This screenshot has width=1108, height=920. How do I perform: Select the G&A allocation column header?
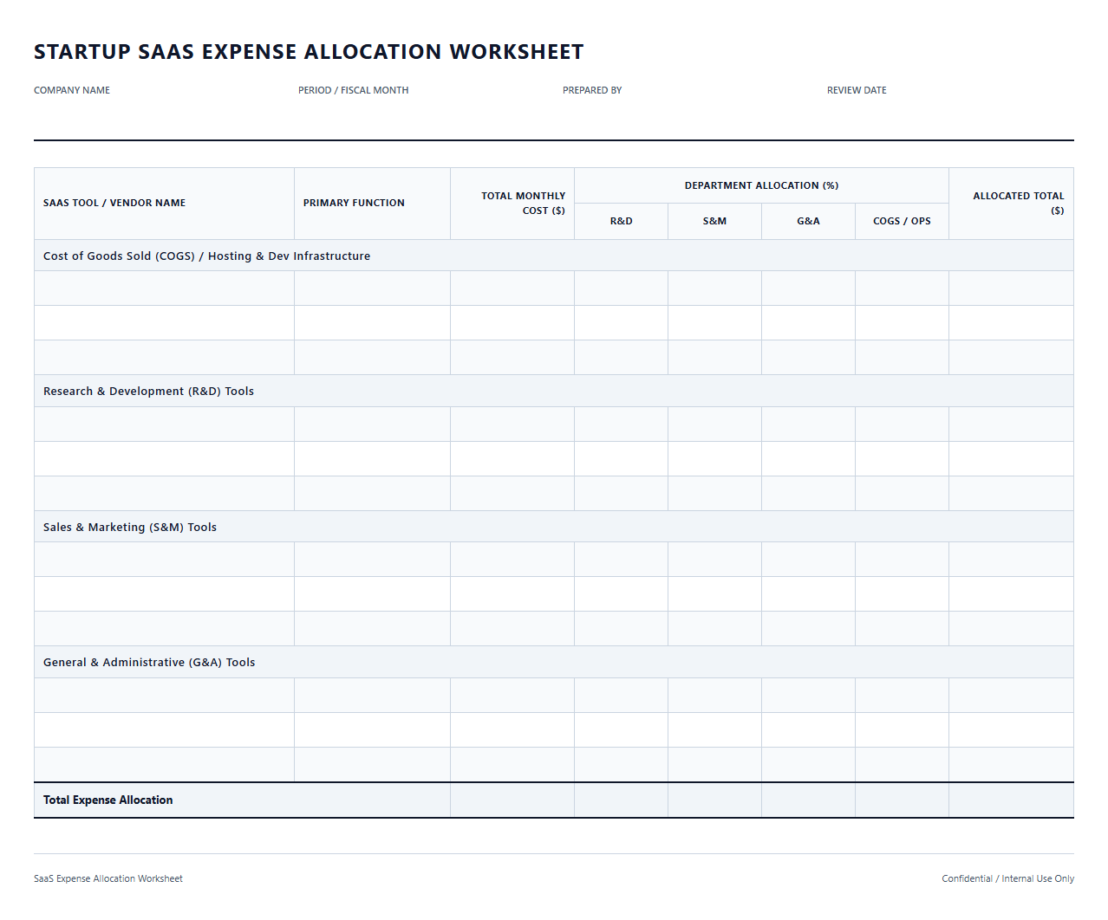(808, 222)
